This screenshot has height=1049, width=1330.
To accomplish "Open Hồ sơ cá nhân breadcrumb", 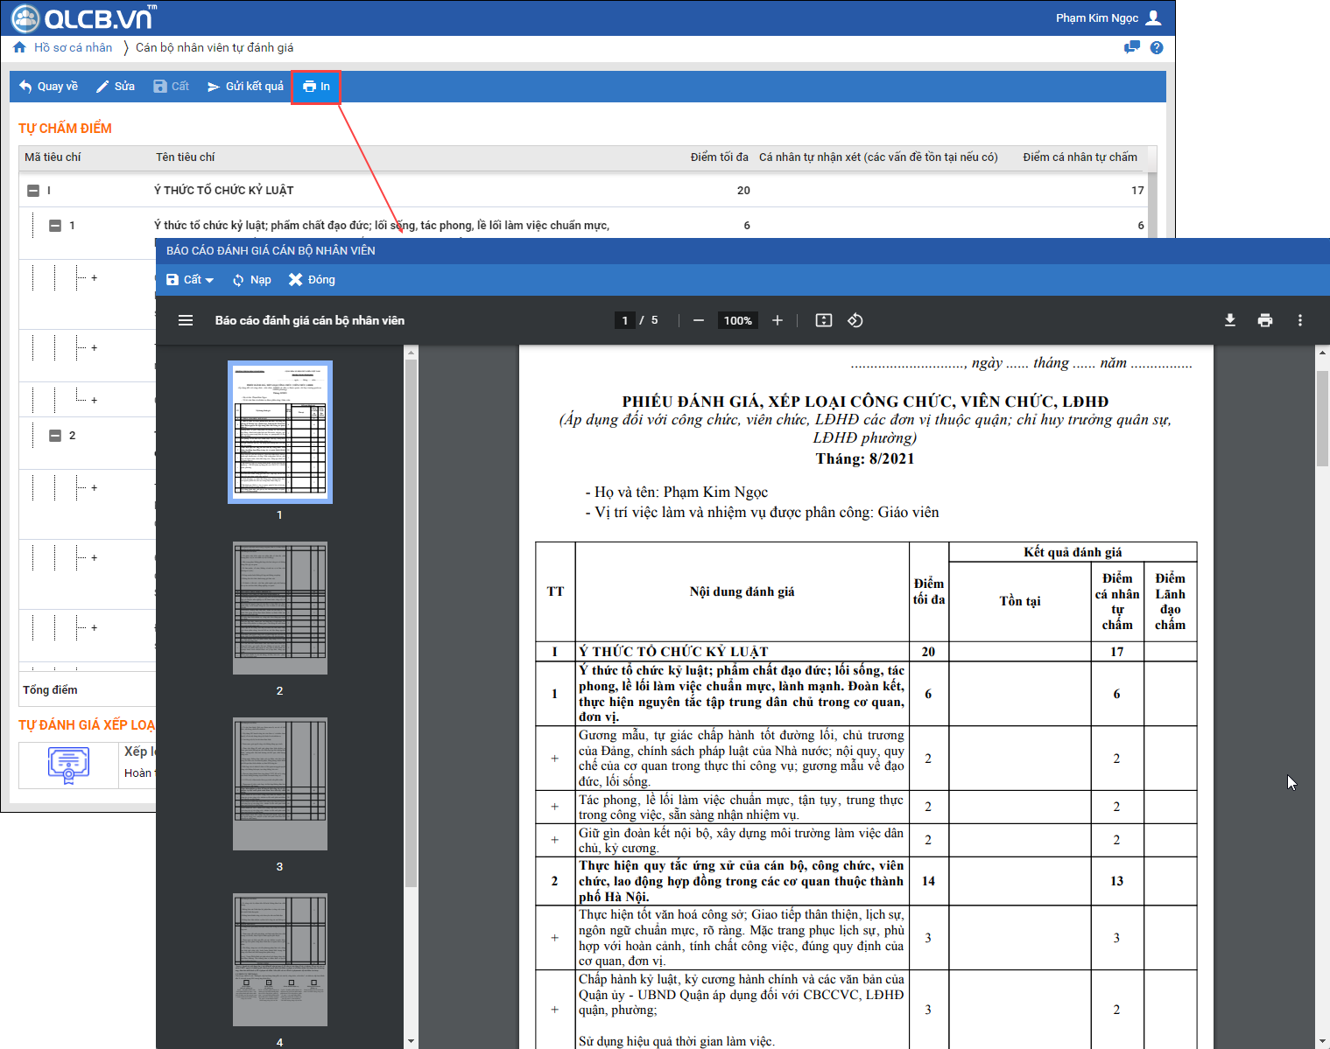I will click(x=73, y=47).
